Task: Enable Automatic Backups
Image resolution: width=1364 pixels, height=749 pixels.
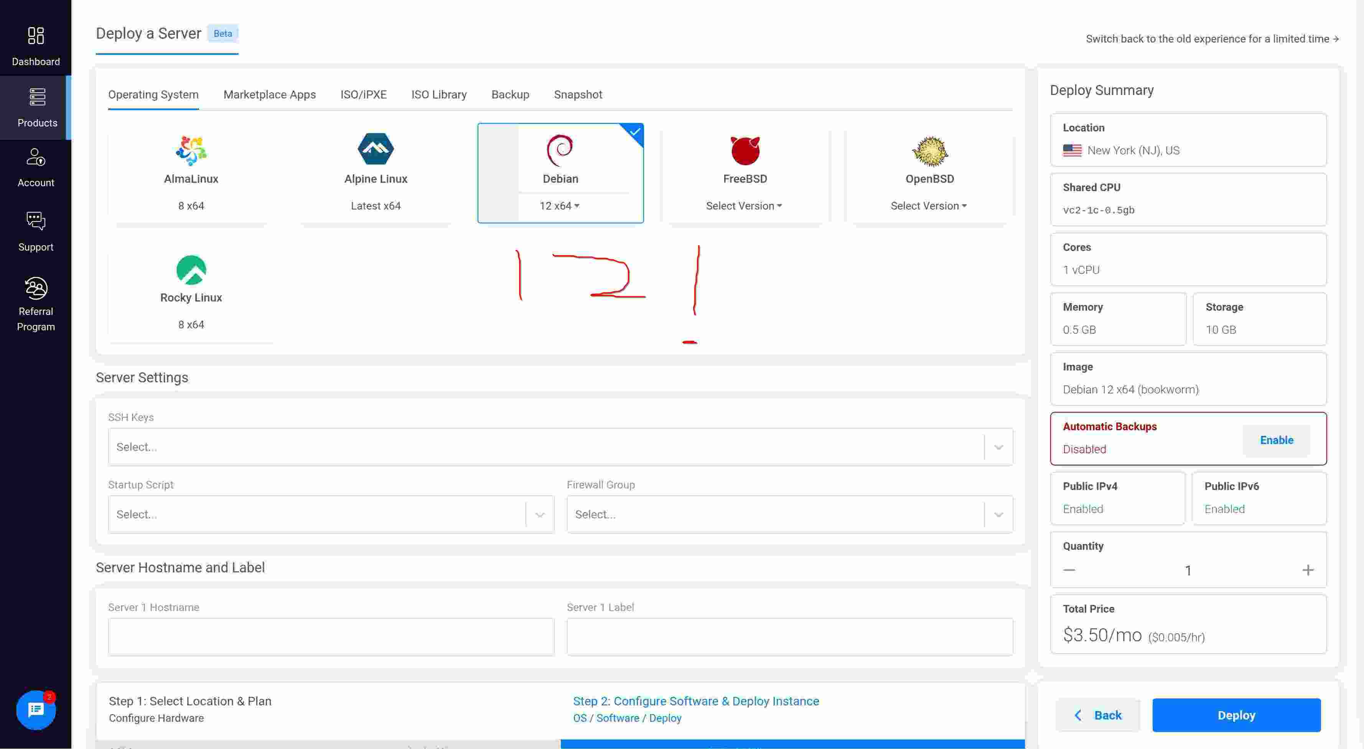Action: tap(1277, 440)
